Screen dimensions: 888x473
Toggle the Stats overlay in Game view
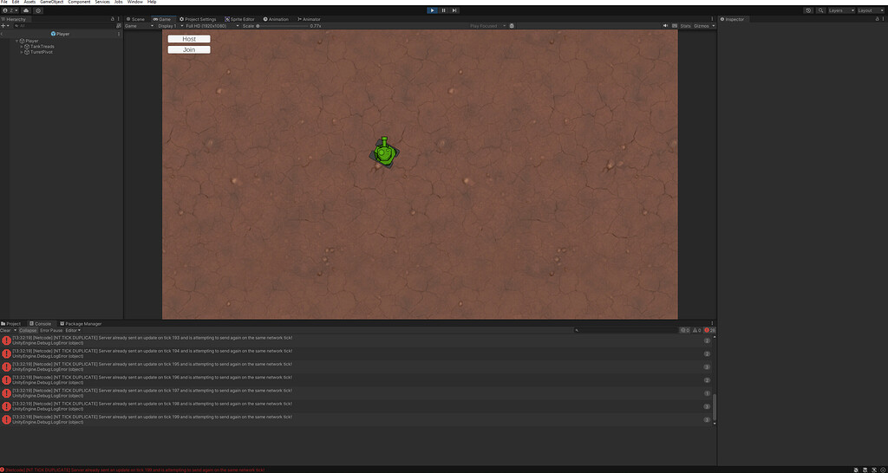[x=685, y=26]
